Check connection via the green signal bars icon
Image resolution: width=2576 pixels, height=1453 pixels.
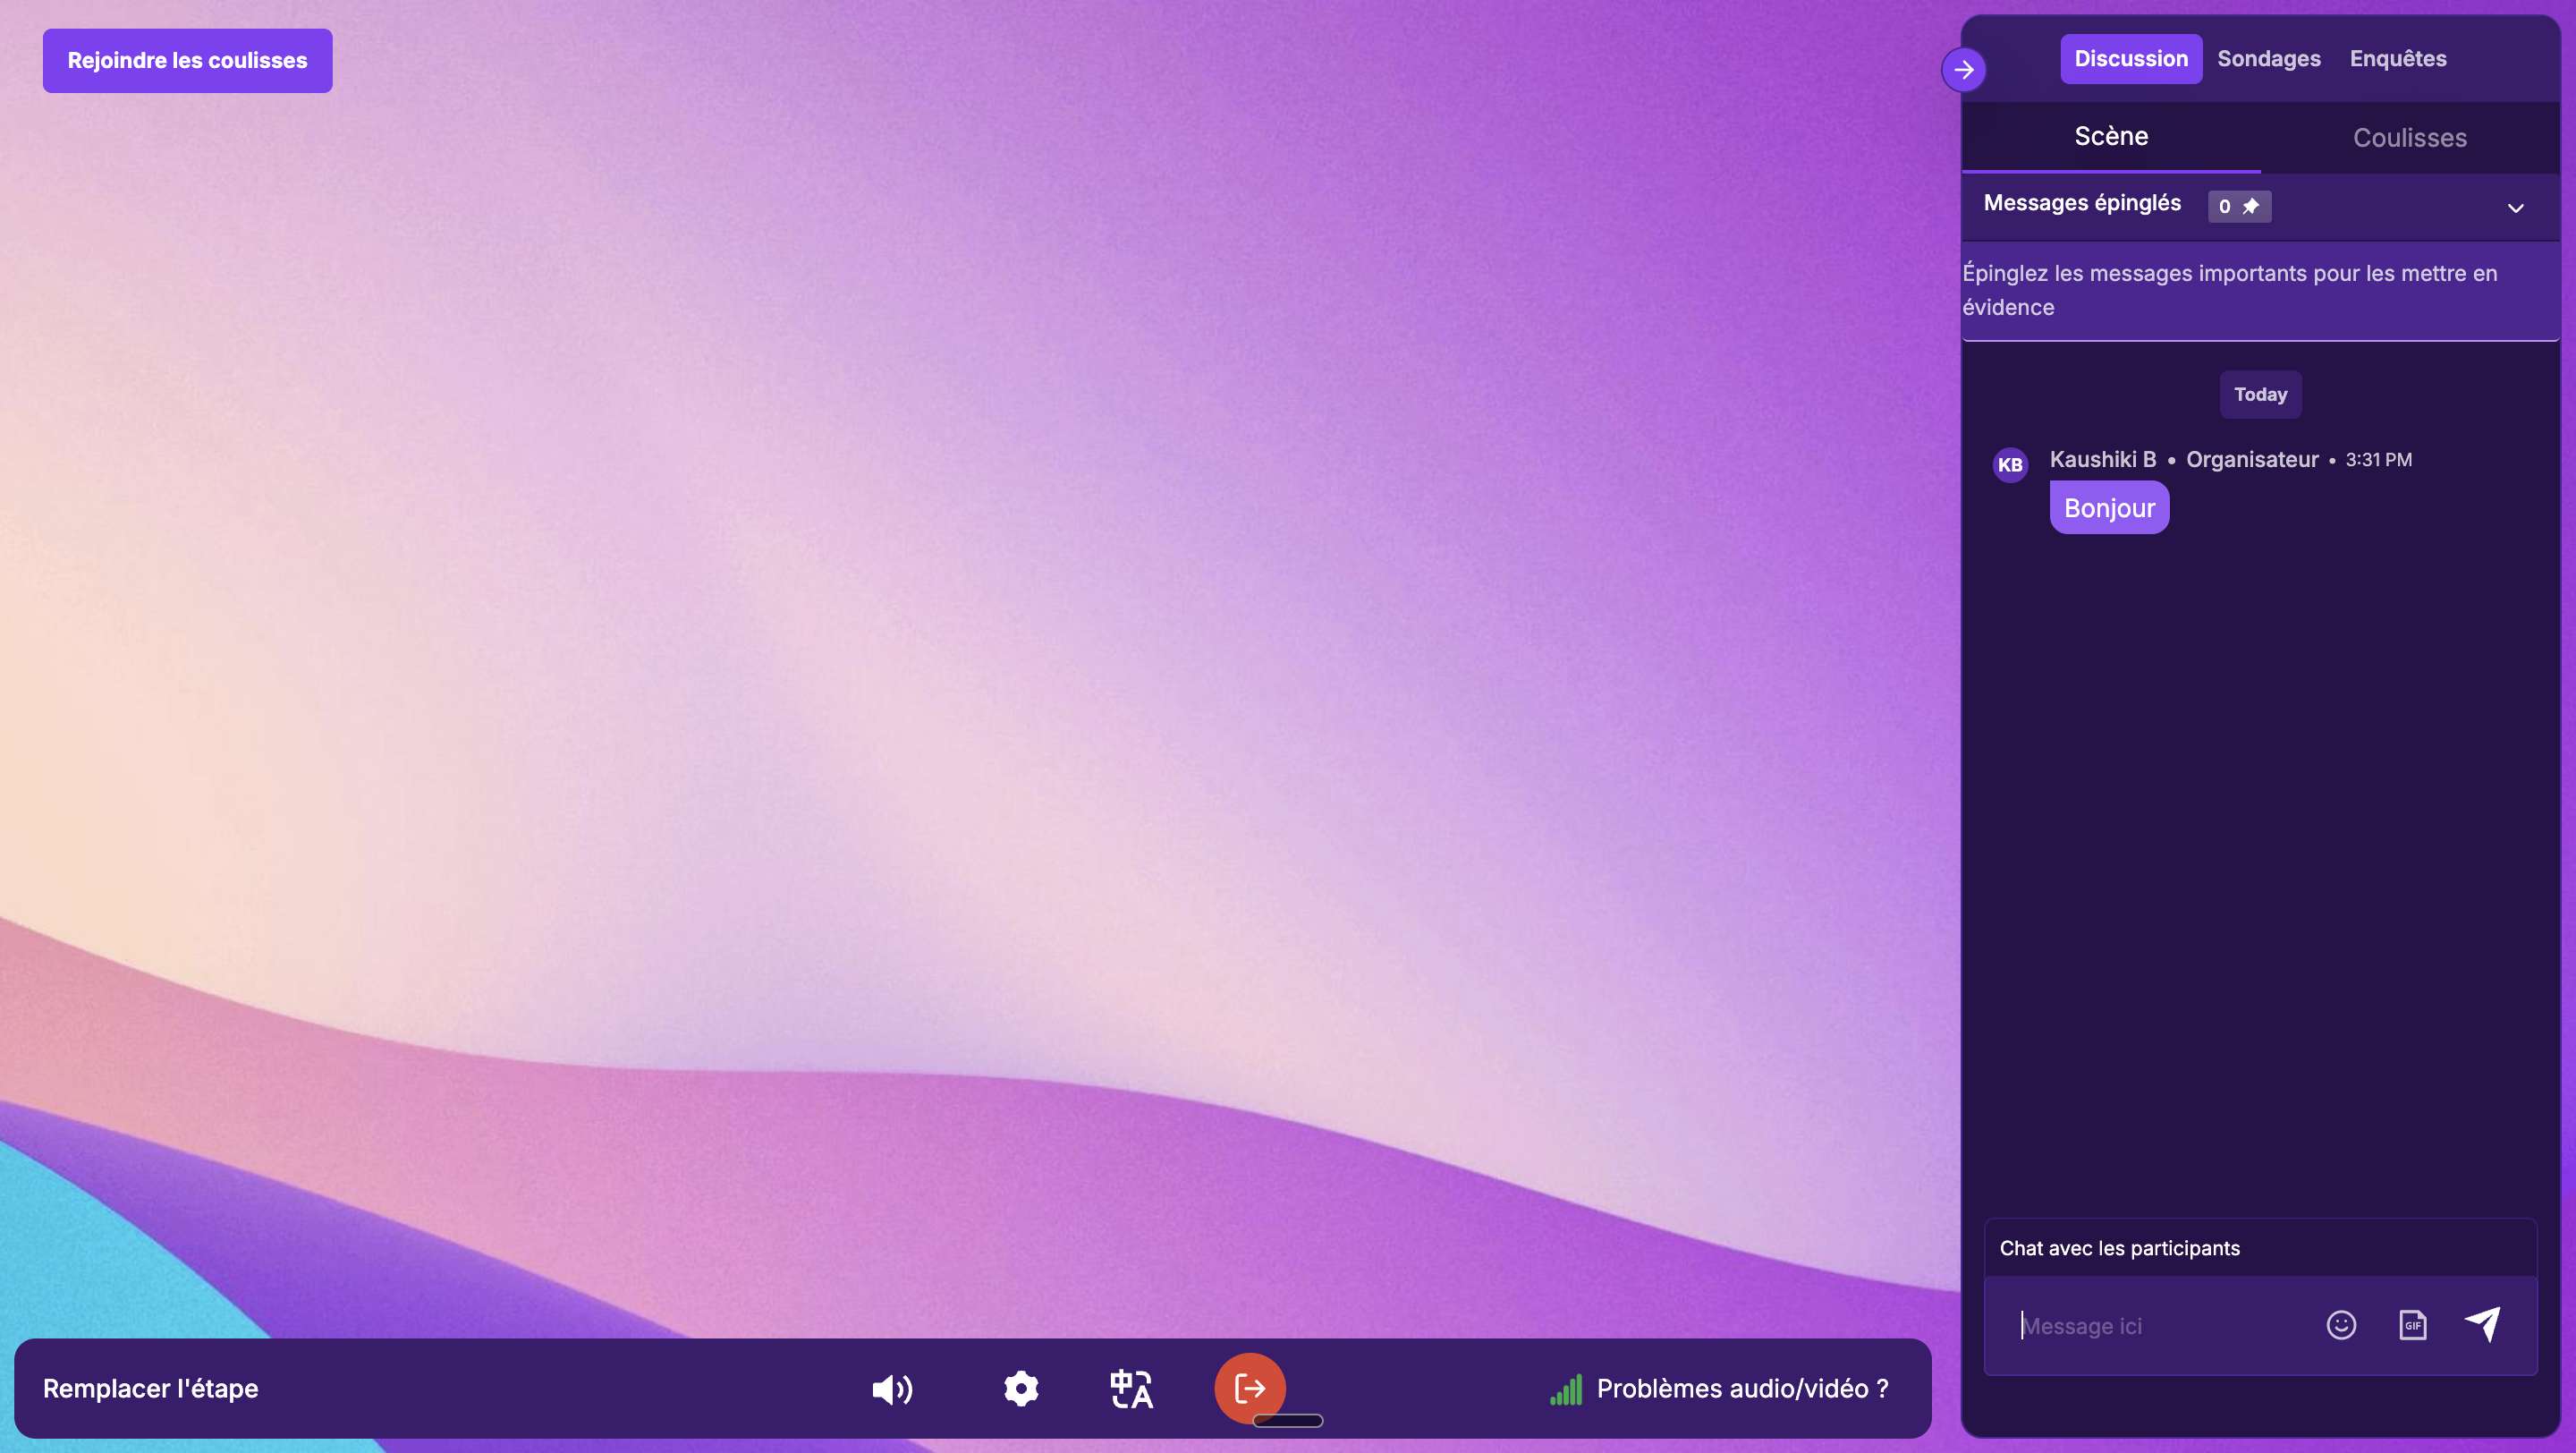coord(1565,1389)
